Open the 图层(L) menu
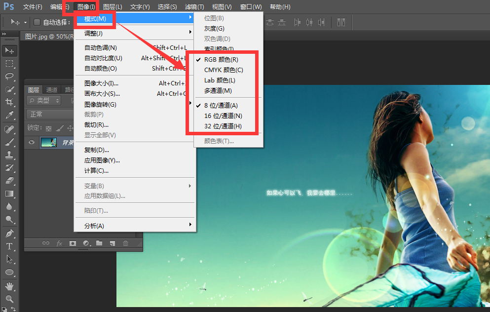 113,6
